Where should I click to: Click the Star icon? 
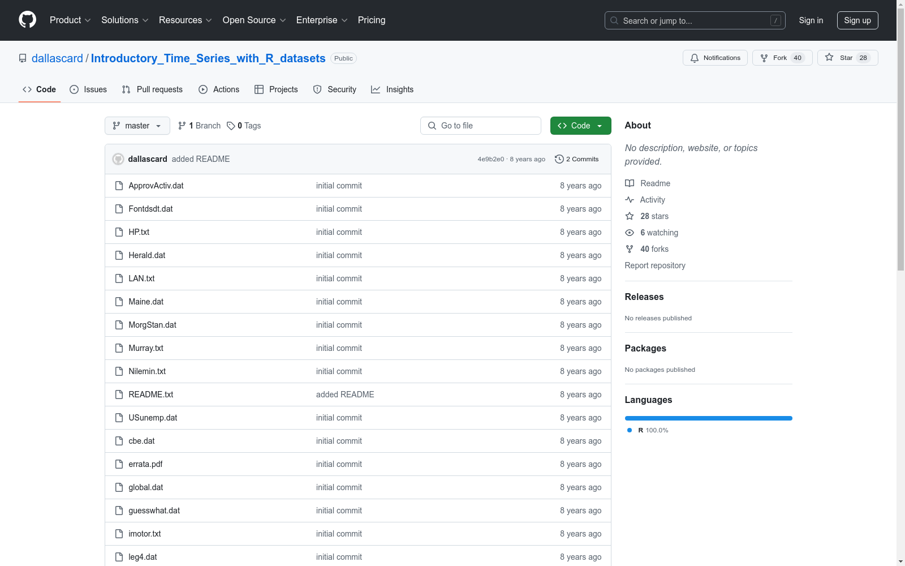[829, 57]
